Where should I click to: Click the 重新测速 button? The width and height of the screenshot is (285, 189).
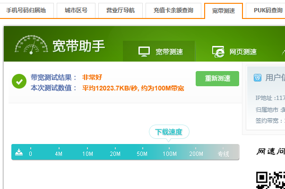pos(217,79)
